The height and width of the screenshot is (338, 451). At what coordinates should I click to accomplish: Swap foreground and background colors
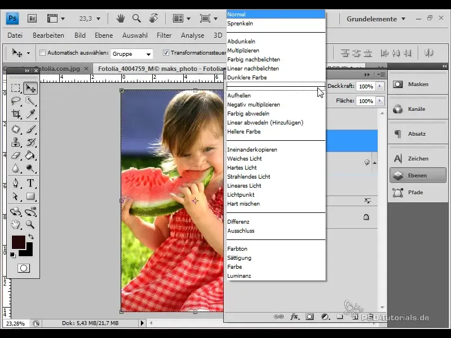point(31,237)
